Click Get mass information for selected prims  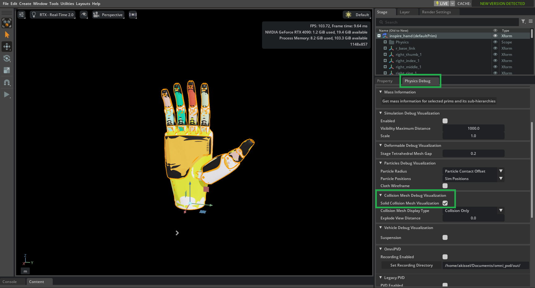point(438,101)
